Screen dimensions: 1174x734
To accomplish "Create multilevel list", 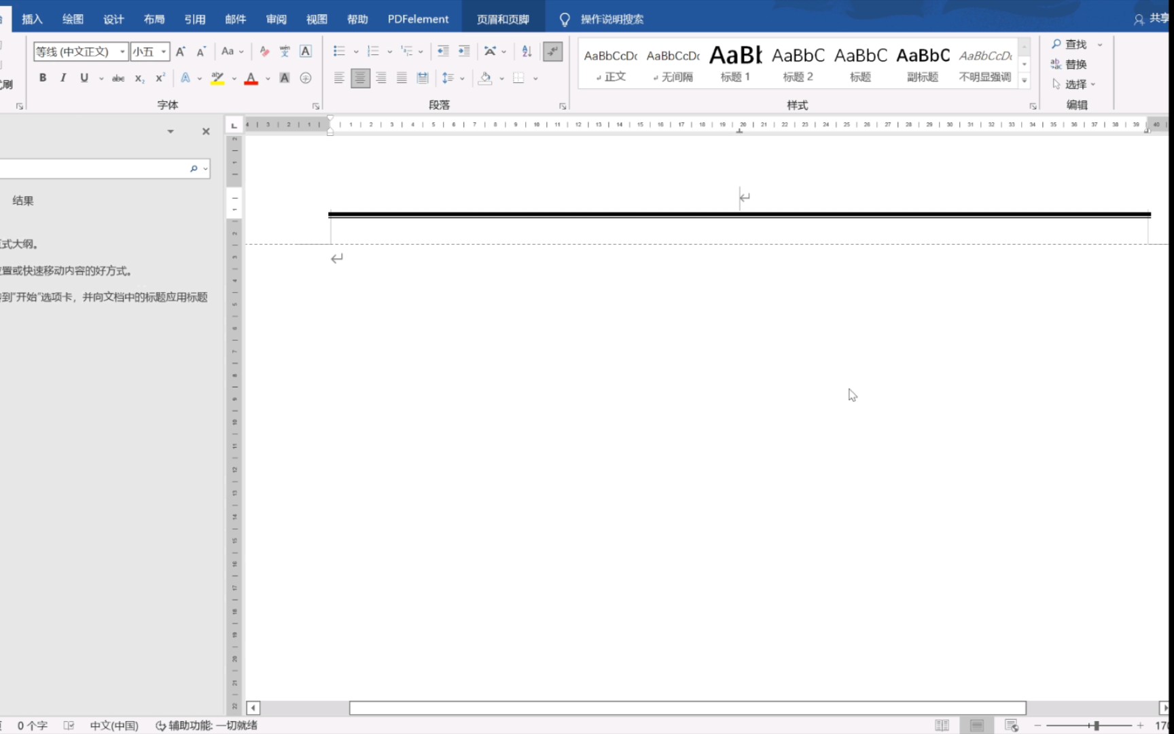I will click(407, 52).
